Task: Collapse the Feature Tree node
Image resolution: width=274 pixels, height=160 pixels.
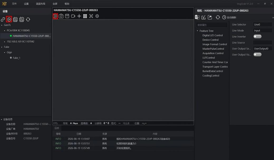Action: coord(198,31)
